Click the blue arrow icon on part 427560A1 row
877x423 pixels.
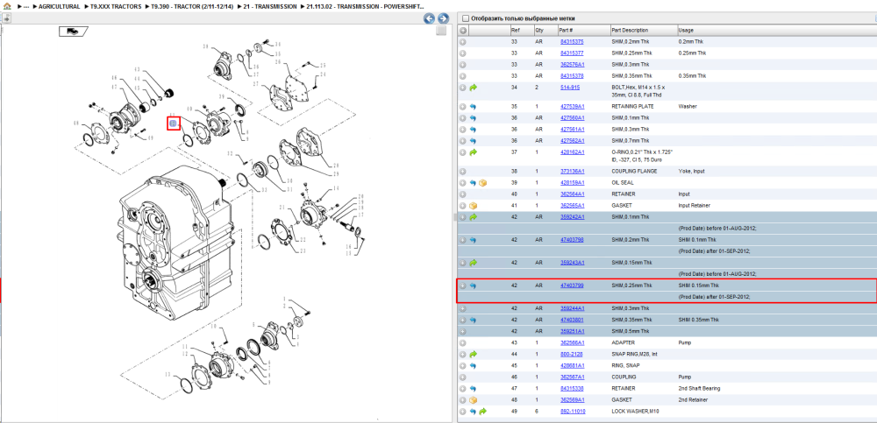click(x=473, y=118)
